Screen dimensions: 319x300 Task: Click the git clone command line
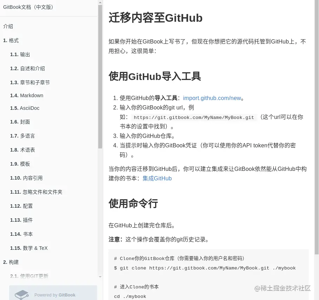pos(205,268)
